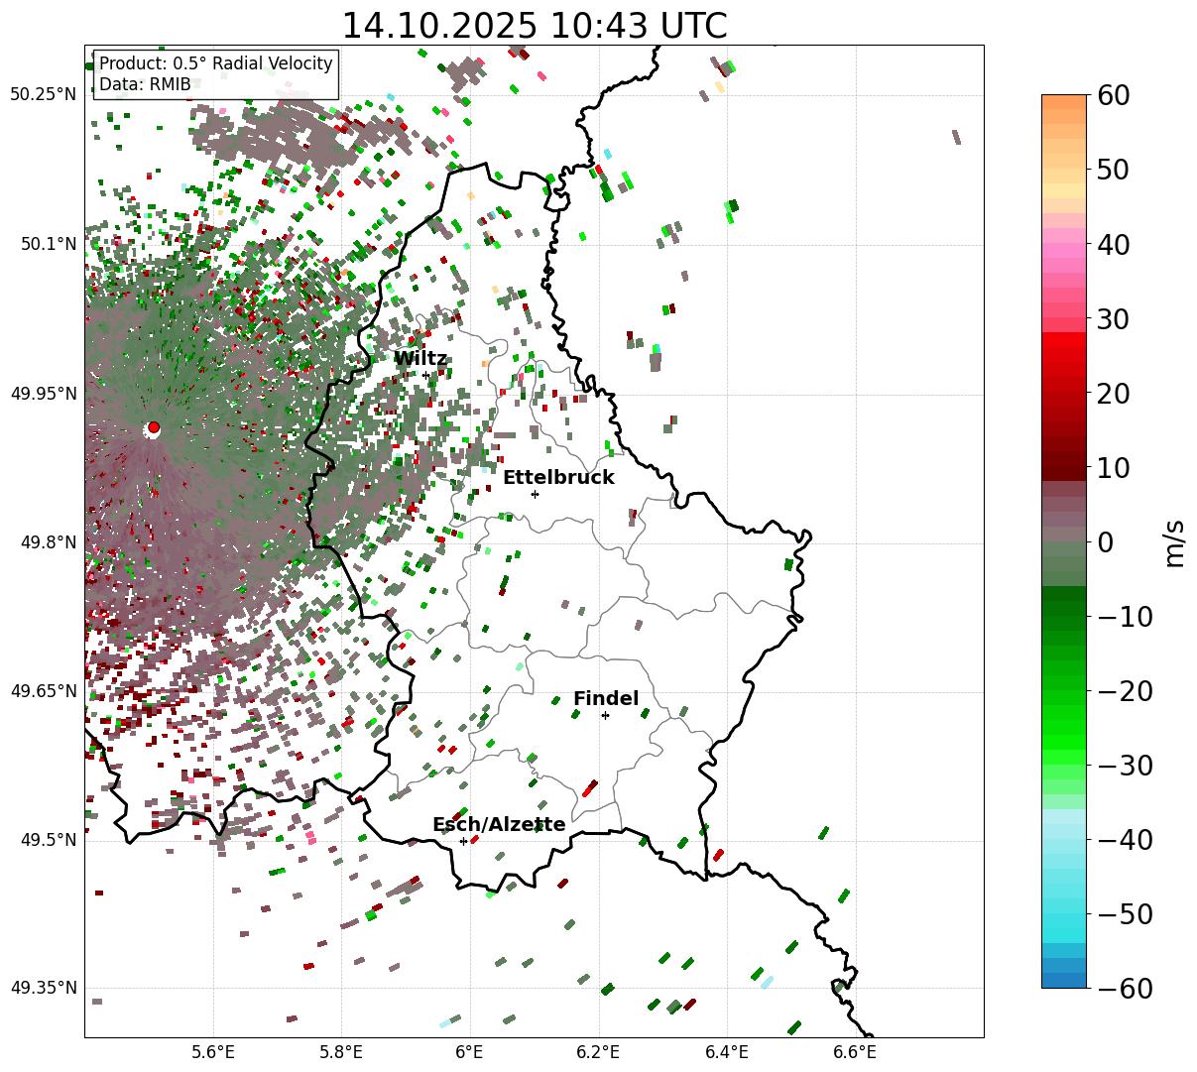Click the cross marker below Esch/Alzette
This screenshot has width=1197, height=1072.
pyautogui.click(x=463, y=841)
